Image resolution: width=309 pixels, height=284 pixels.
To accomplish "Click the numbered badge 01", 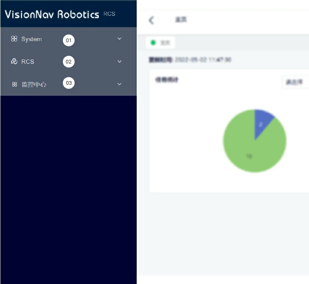I will pyautogui.click(x=69, y=40).
